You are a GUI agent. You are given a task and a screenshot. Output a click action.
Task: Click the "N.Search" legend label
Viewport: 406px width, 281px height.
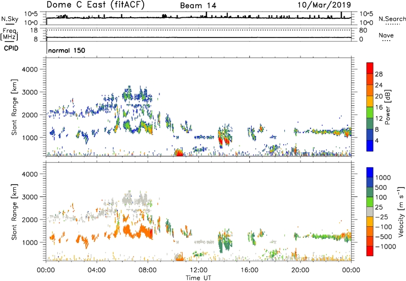pos(392,19)
